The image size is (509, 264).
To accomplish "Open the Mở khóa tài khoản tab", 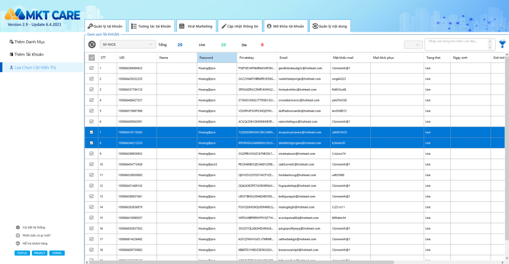I will 285,26.
